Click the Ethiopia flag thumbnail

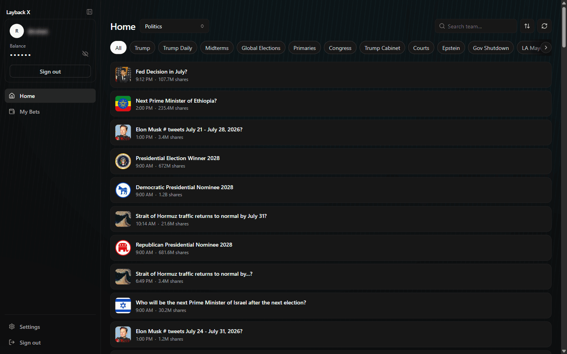[123, 104]
